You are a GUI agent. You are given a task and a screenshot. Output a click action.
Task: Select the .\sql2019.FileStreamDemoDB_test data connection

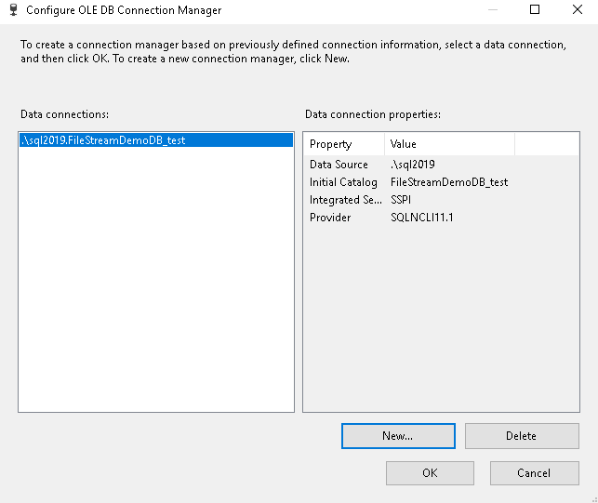[103, 140]
